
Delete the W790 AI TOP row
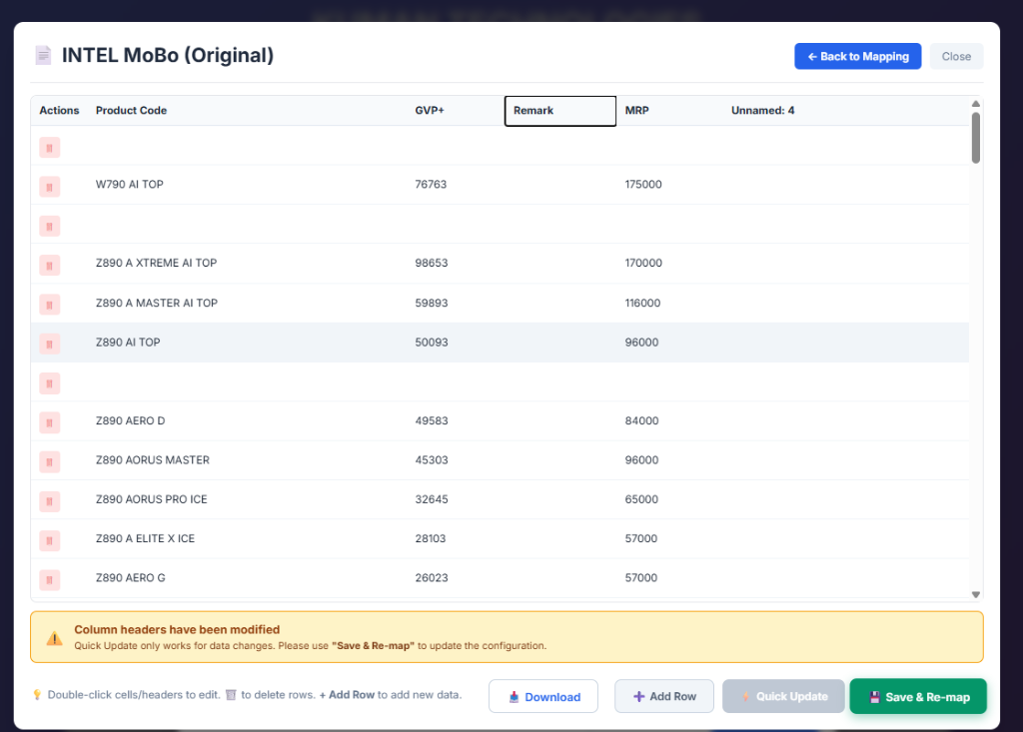point(49,186)
